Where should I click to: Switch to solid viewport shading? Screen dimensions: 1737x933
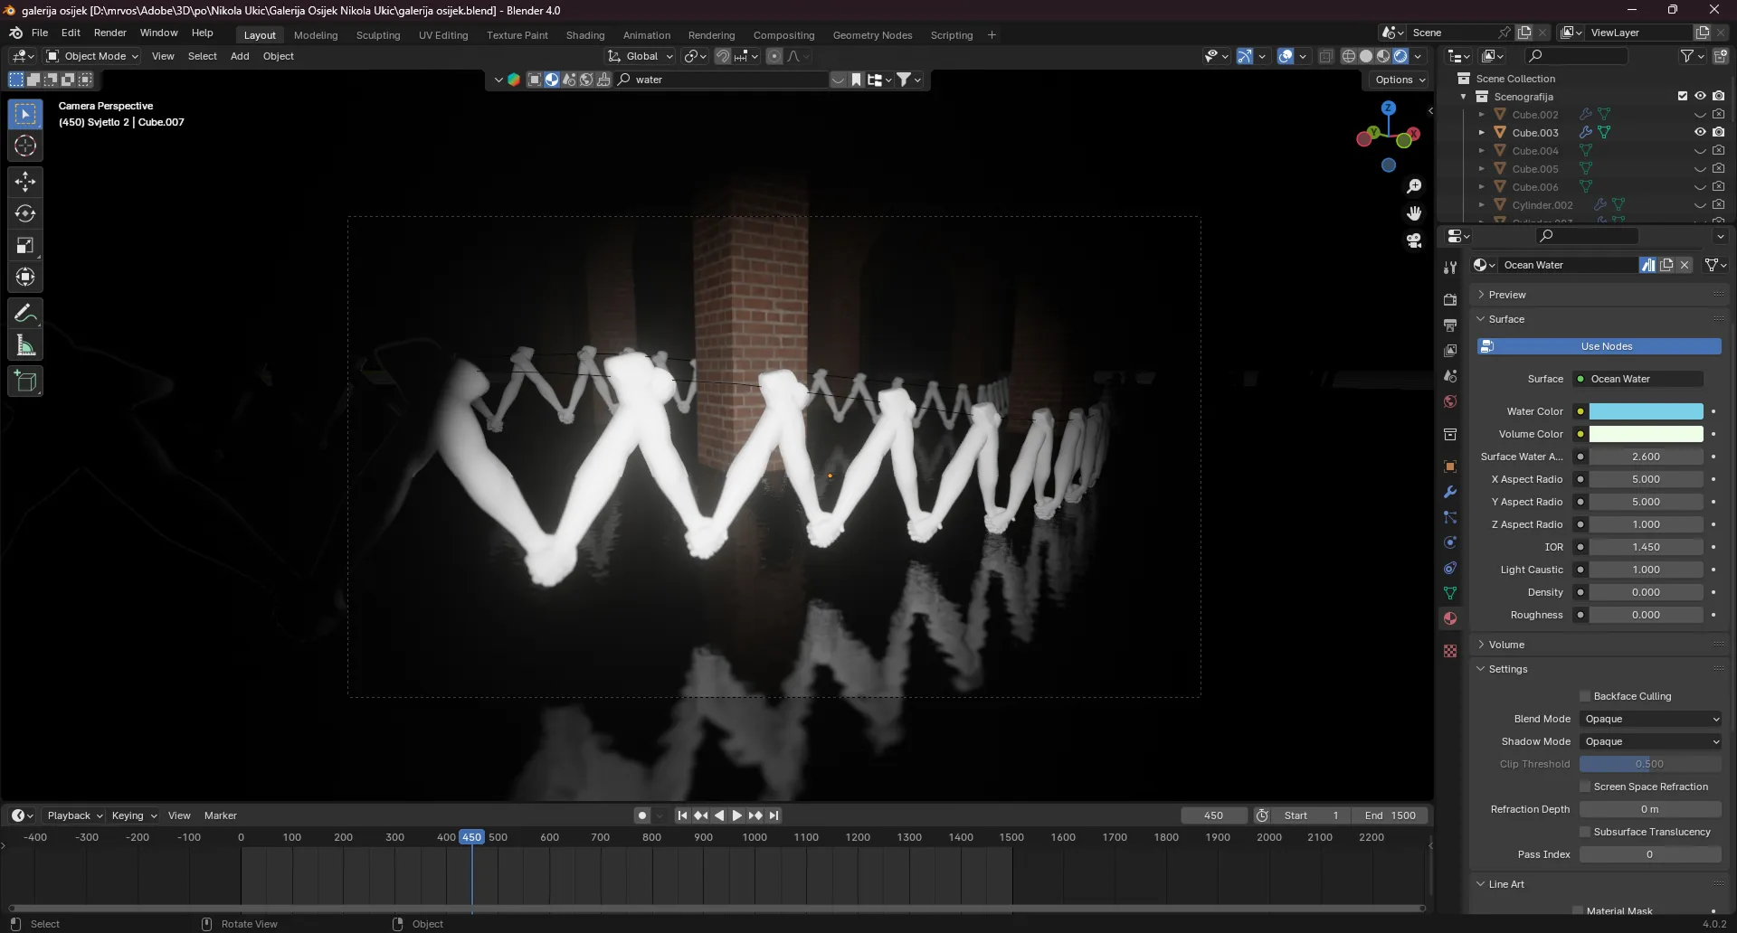click(1366, 56)
